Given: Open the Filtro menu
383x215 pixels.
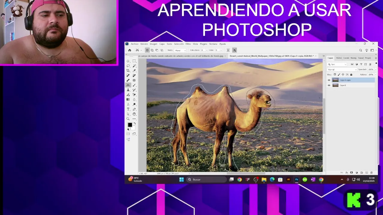Looking at the screenshot, I should (x=188, y=44).
